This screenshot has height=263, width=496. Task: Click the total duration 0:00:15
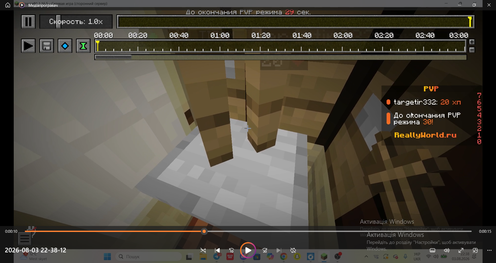point(485,231)
